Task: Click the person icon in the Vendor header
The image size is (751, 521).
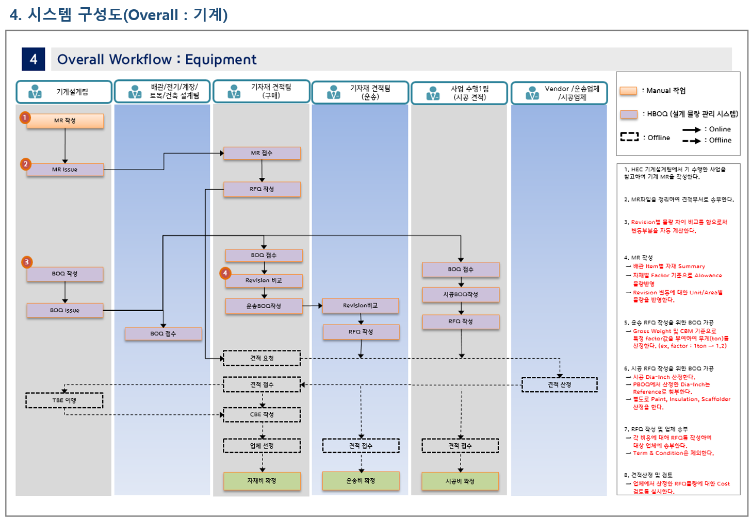Action: 532,93
